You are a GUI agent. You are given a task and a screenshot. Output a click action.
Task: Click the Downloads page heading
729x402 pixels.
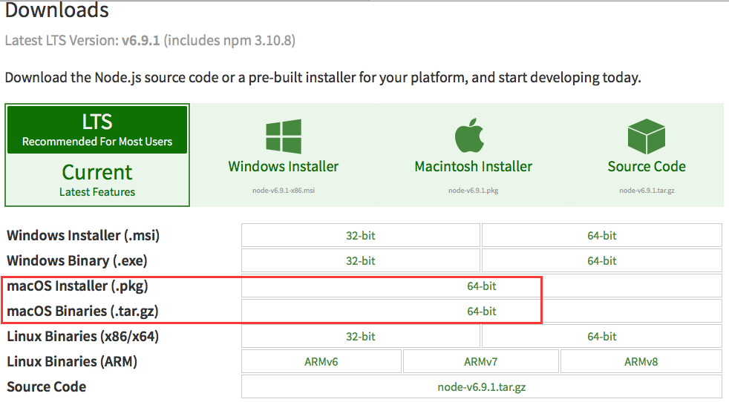[56, 10]
